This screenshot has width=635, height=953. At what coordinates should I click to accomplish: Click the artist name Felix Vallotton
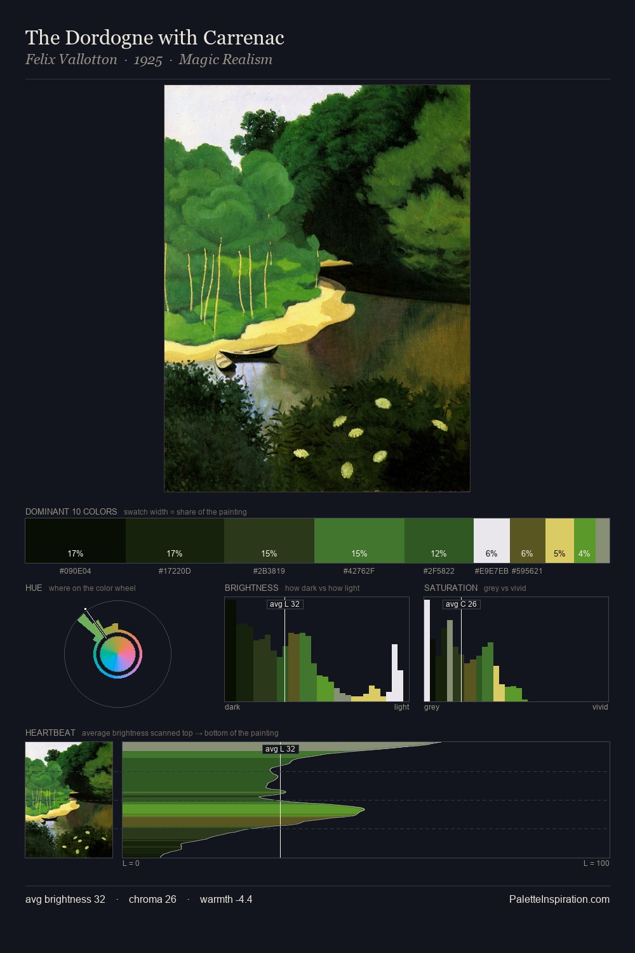71,60
